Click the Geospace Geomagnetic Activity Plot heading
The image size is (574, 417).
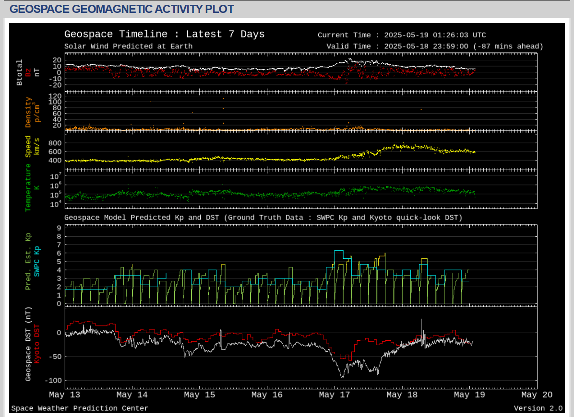[x=122, y=9]
